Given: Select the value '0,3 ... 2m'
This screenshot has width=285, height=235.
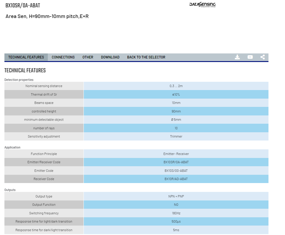Looking at the screenshot, I should tap(176, 86).
